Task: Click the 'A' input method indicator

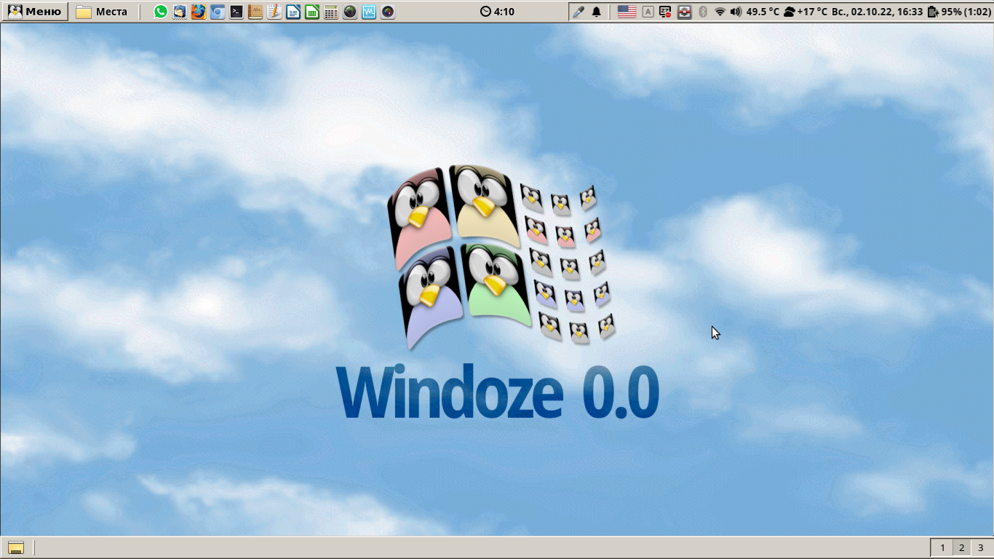Action: pos(648,12)
